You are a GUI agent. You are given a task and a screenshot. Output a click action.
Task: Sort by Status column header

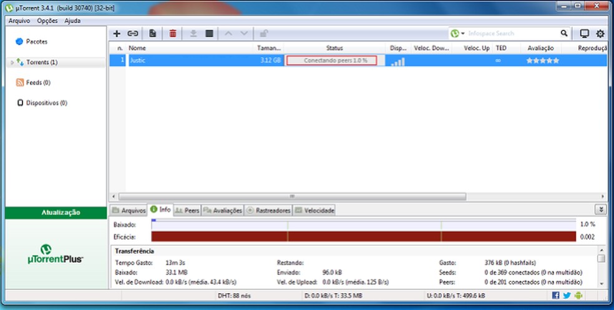[x=334, y=48]
